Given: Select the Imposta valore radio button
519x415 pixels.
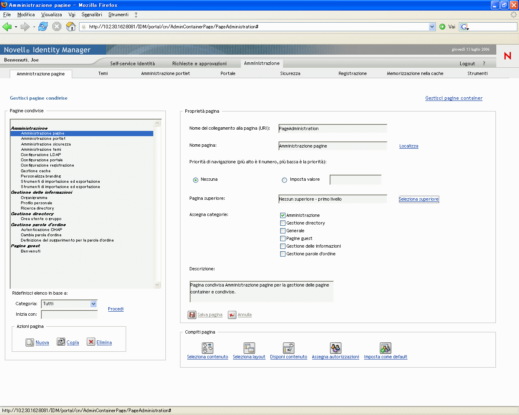Looking at the screenshot, I should (284, 180).
